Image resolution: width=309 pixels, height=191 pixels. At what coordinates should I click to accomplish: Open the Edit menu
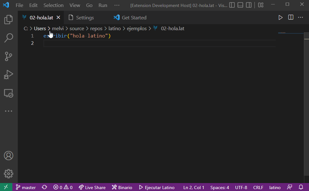tap(33, 5)
